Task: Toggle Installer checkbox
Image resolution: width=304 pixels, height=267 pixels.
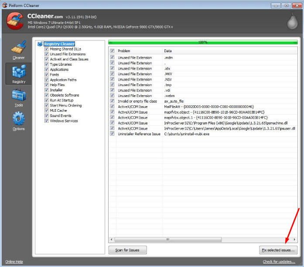Action: (x=47, y=90)
